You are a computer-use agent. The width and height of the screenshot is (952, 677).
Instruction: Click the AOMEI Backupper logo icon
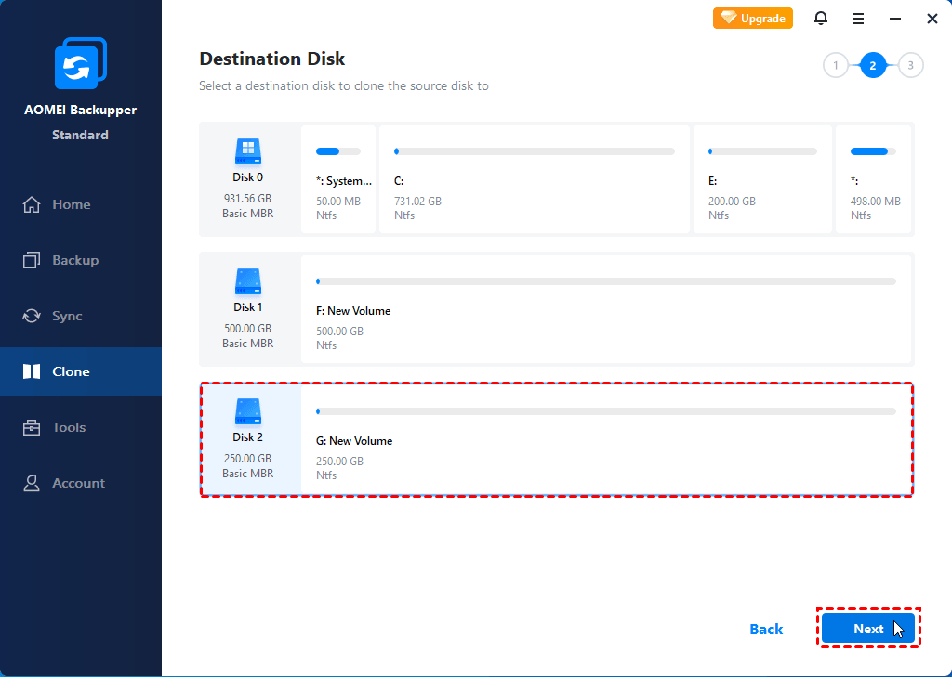[81, 63]
